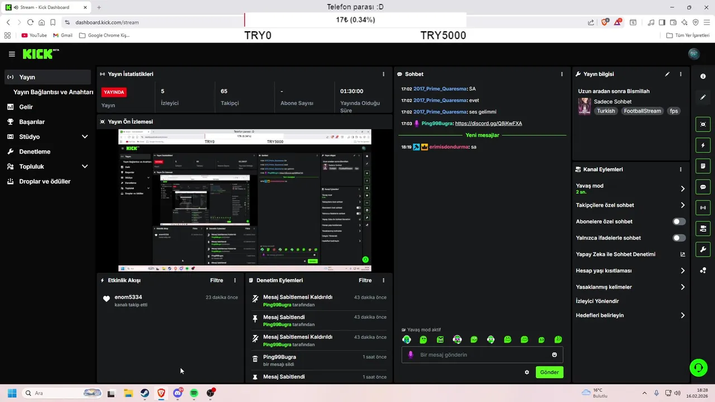715x402 pixels.
Task: Expand Hedefleri belirleyin options
Action: (630, 315)
